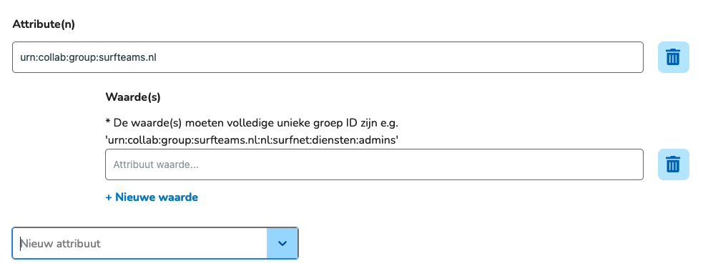Image resolution: width=708 pixels, height=271 pixels.
Task: Click the bin icon next to Attribuut waarde field
Action: [673, 164]
